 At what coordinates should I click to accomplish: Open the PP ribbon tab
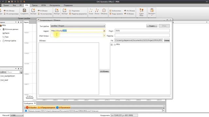pyautogui.click(x=20, y=5)
